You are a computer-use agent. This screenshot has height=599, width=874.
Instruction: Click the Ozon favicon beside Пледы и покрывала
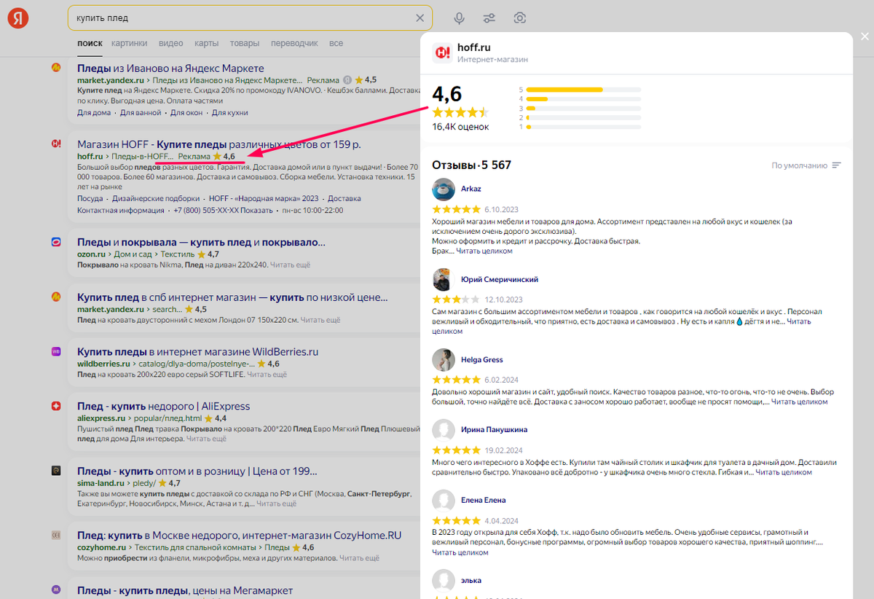pyautogui.click(x=56, y=242)
